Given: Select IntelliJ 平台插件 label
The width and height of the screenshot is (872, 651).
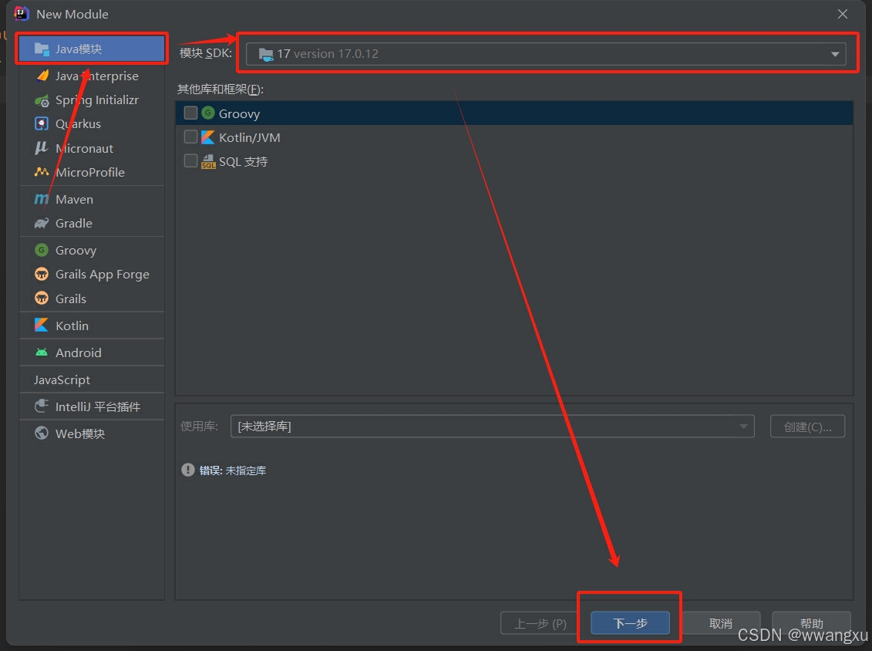Looking at the screenshot, I should [x=98, y=406].
